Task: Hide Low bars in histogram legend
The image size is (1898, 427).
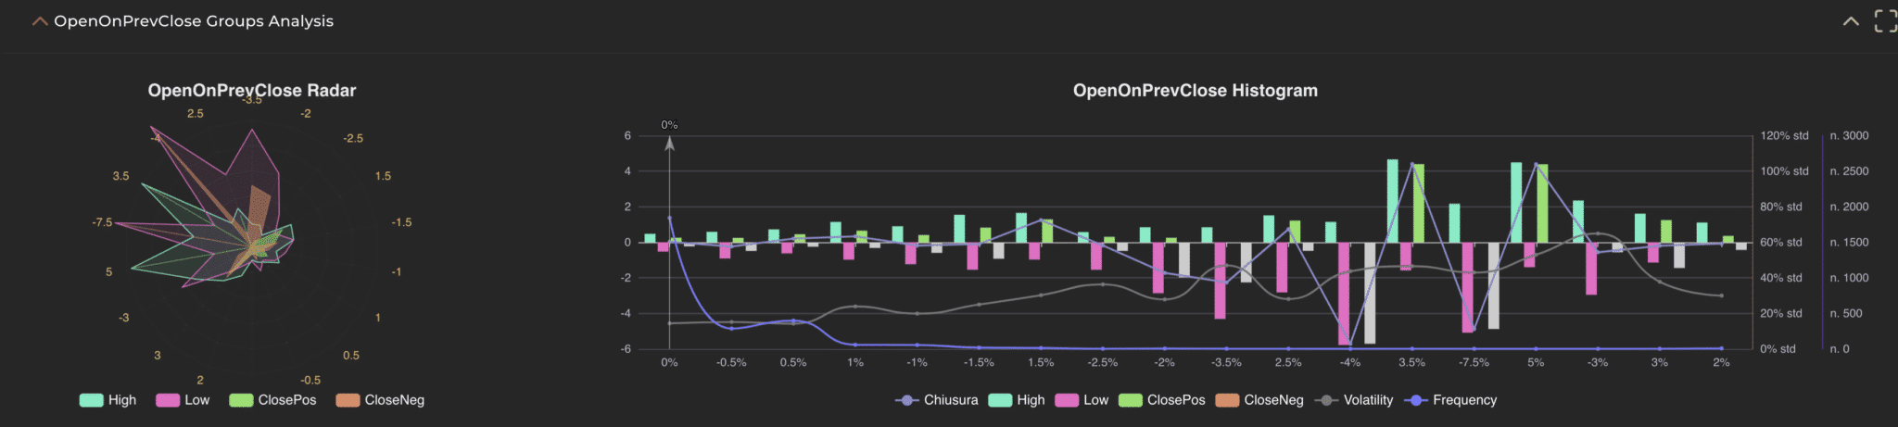Action: tap(1082, 400)
